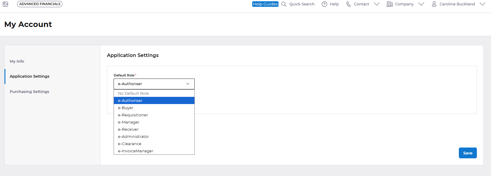Open the My Info tab
The image size is (491, 176).
point(17,61)
